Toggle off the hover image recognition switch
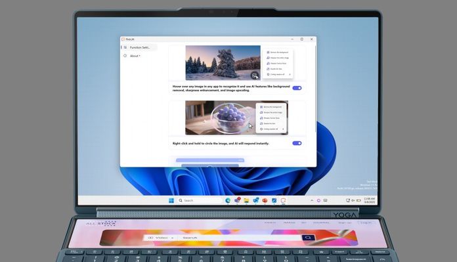The width and height of the screenshot is (457, 262). [297, 88]
